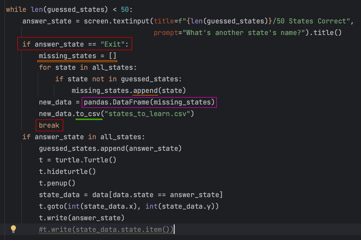Screen dimensions: 361x240
Task: Click 't.write(answer_state)' line
Action: pyautogui.click(x=81, y=218)
